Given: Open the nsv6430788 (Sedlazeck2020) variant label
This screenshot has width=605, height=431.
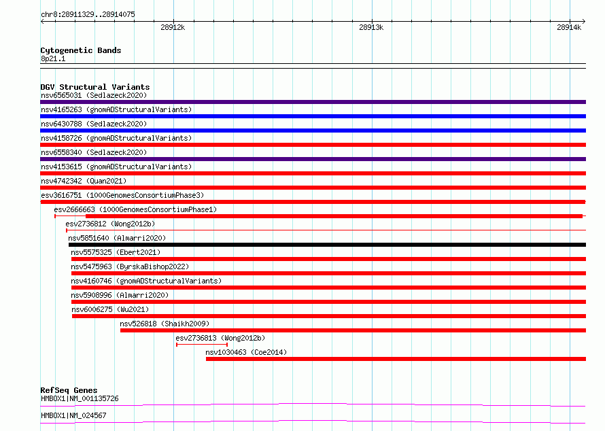Looking at the screenshot, I should coord(94,124).
